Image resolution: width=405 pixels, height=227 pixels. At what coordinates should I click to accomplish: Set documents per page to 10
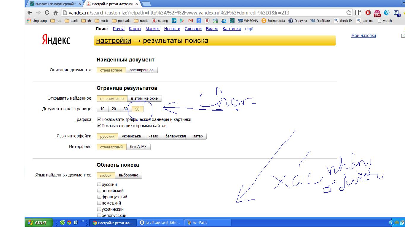102,109
